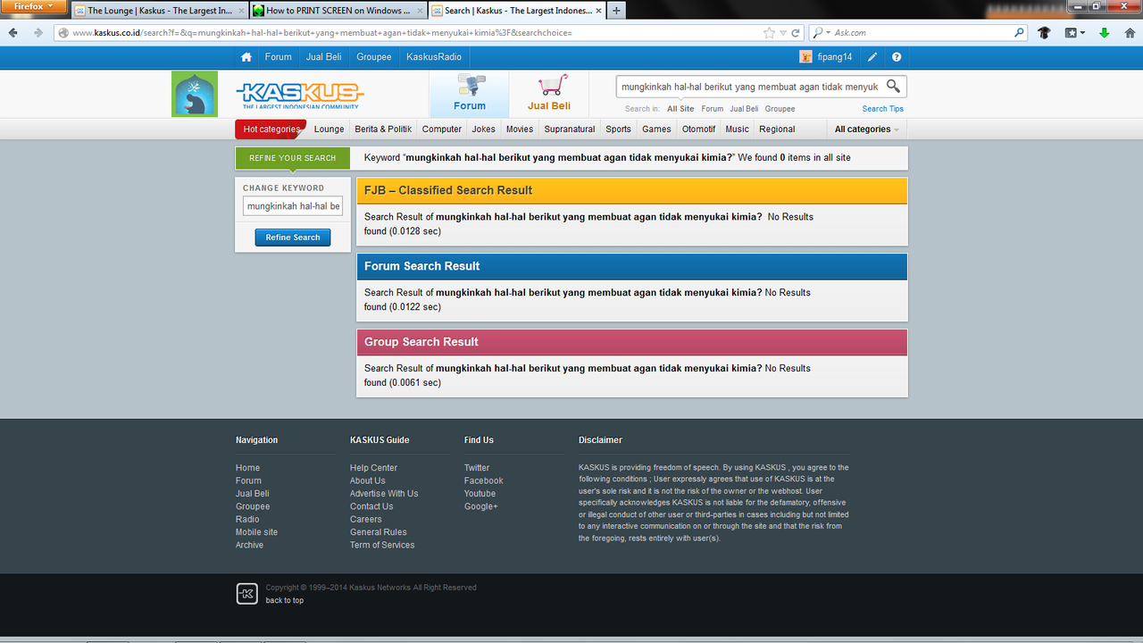1143x643 pixels.
Task: Switch to The Lounge Kaskus tab
Action: (157, 11)
